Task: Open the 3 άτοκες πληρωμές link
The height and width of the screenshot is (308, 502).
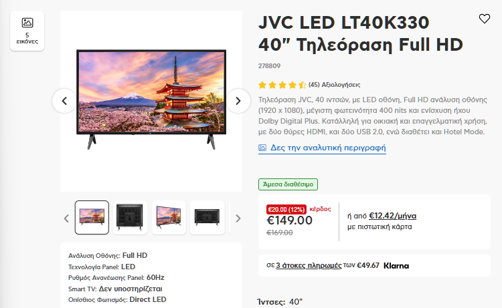Action: click(309, 265)
